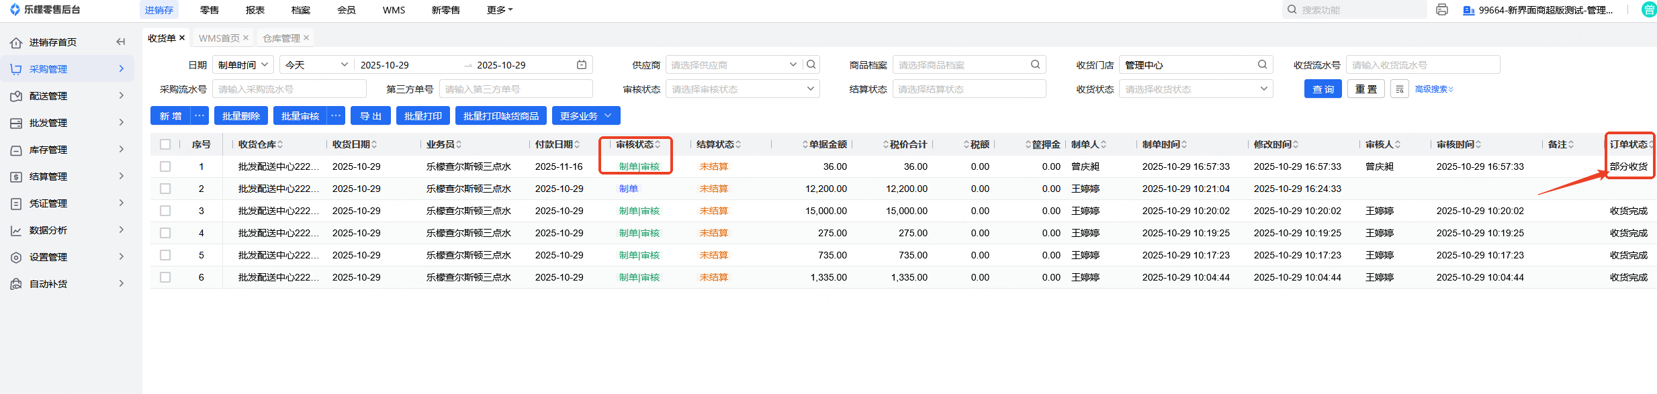
Task: Click the 商品档案 search magnifier icon
Action: [1036, 65]
